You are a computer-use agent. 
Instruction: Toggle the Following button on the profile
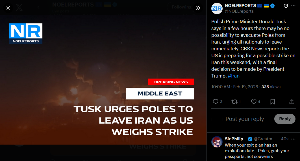pos(181,7)
